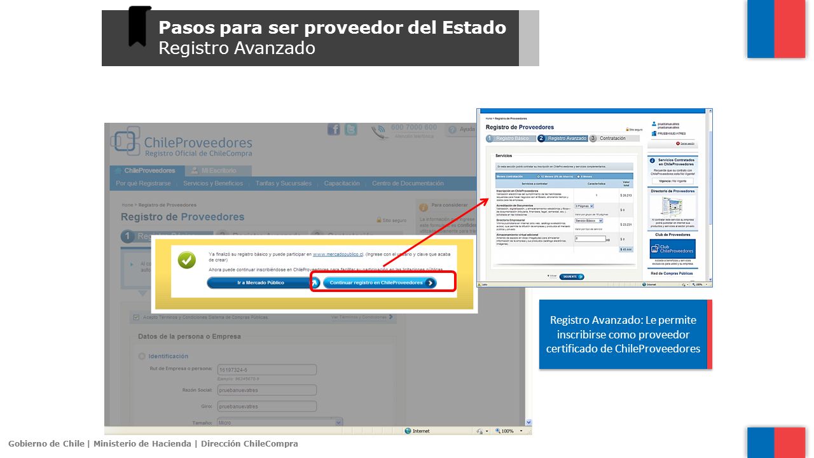Click the Directorio de Proveedores thumbnail
The image size is (814, 458).
tap(673, 207)
